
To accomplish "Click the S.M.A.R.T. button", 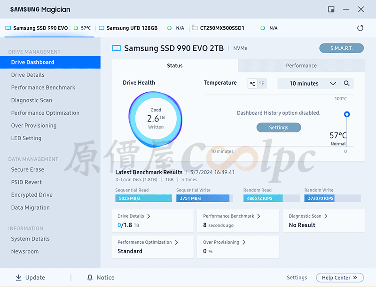I will click(342, 48).
